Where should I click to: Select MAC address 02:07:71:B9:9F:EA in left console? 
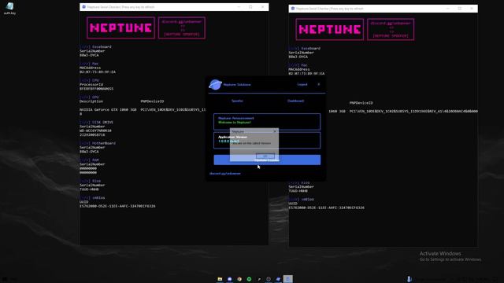98,72
